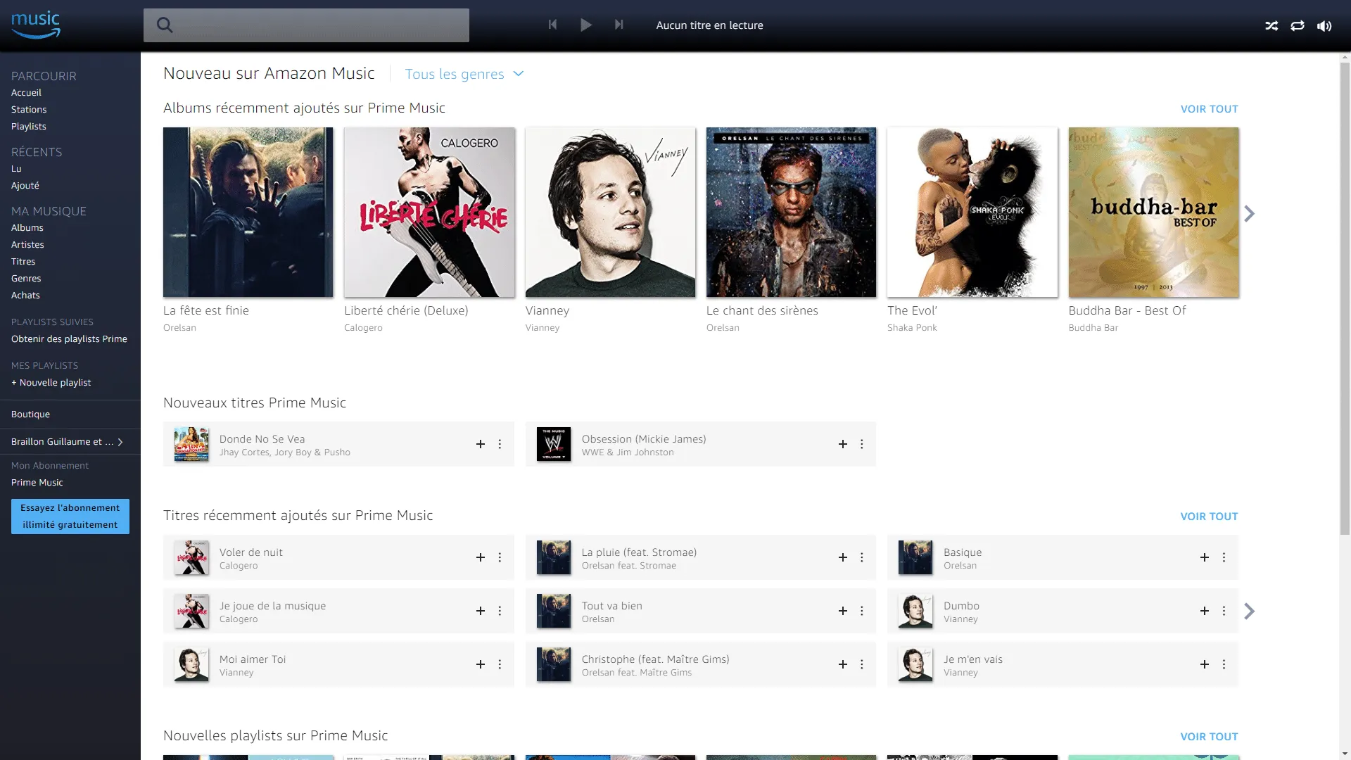This screenshot has height=760, width=1351.
Task: Open Achats in Ma Musique
Action: point(25,296)
